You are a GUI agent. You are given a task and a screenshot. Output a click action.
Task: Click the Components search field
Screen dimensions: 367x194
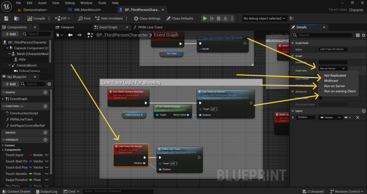tap(37, 34)
